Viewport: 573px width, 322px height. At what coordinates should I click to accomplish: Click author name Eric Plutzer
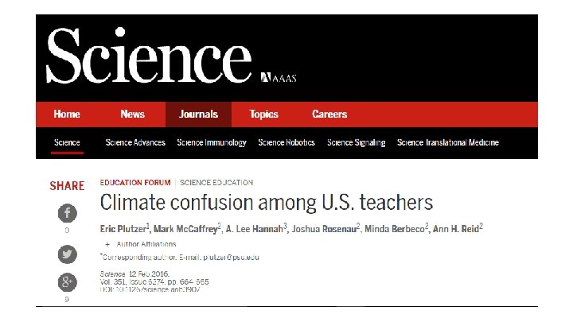coord(123,229)
